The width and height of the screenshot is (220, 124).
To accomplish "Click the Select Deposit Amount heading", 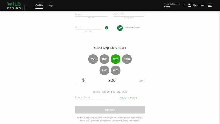I will (110, 48).
